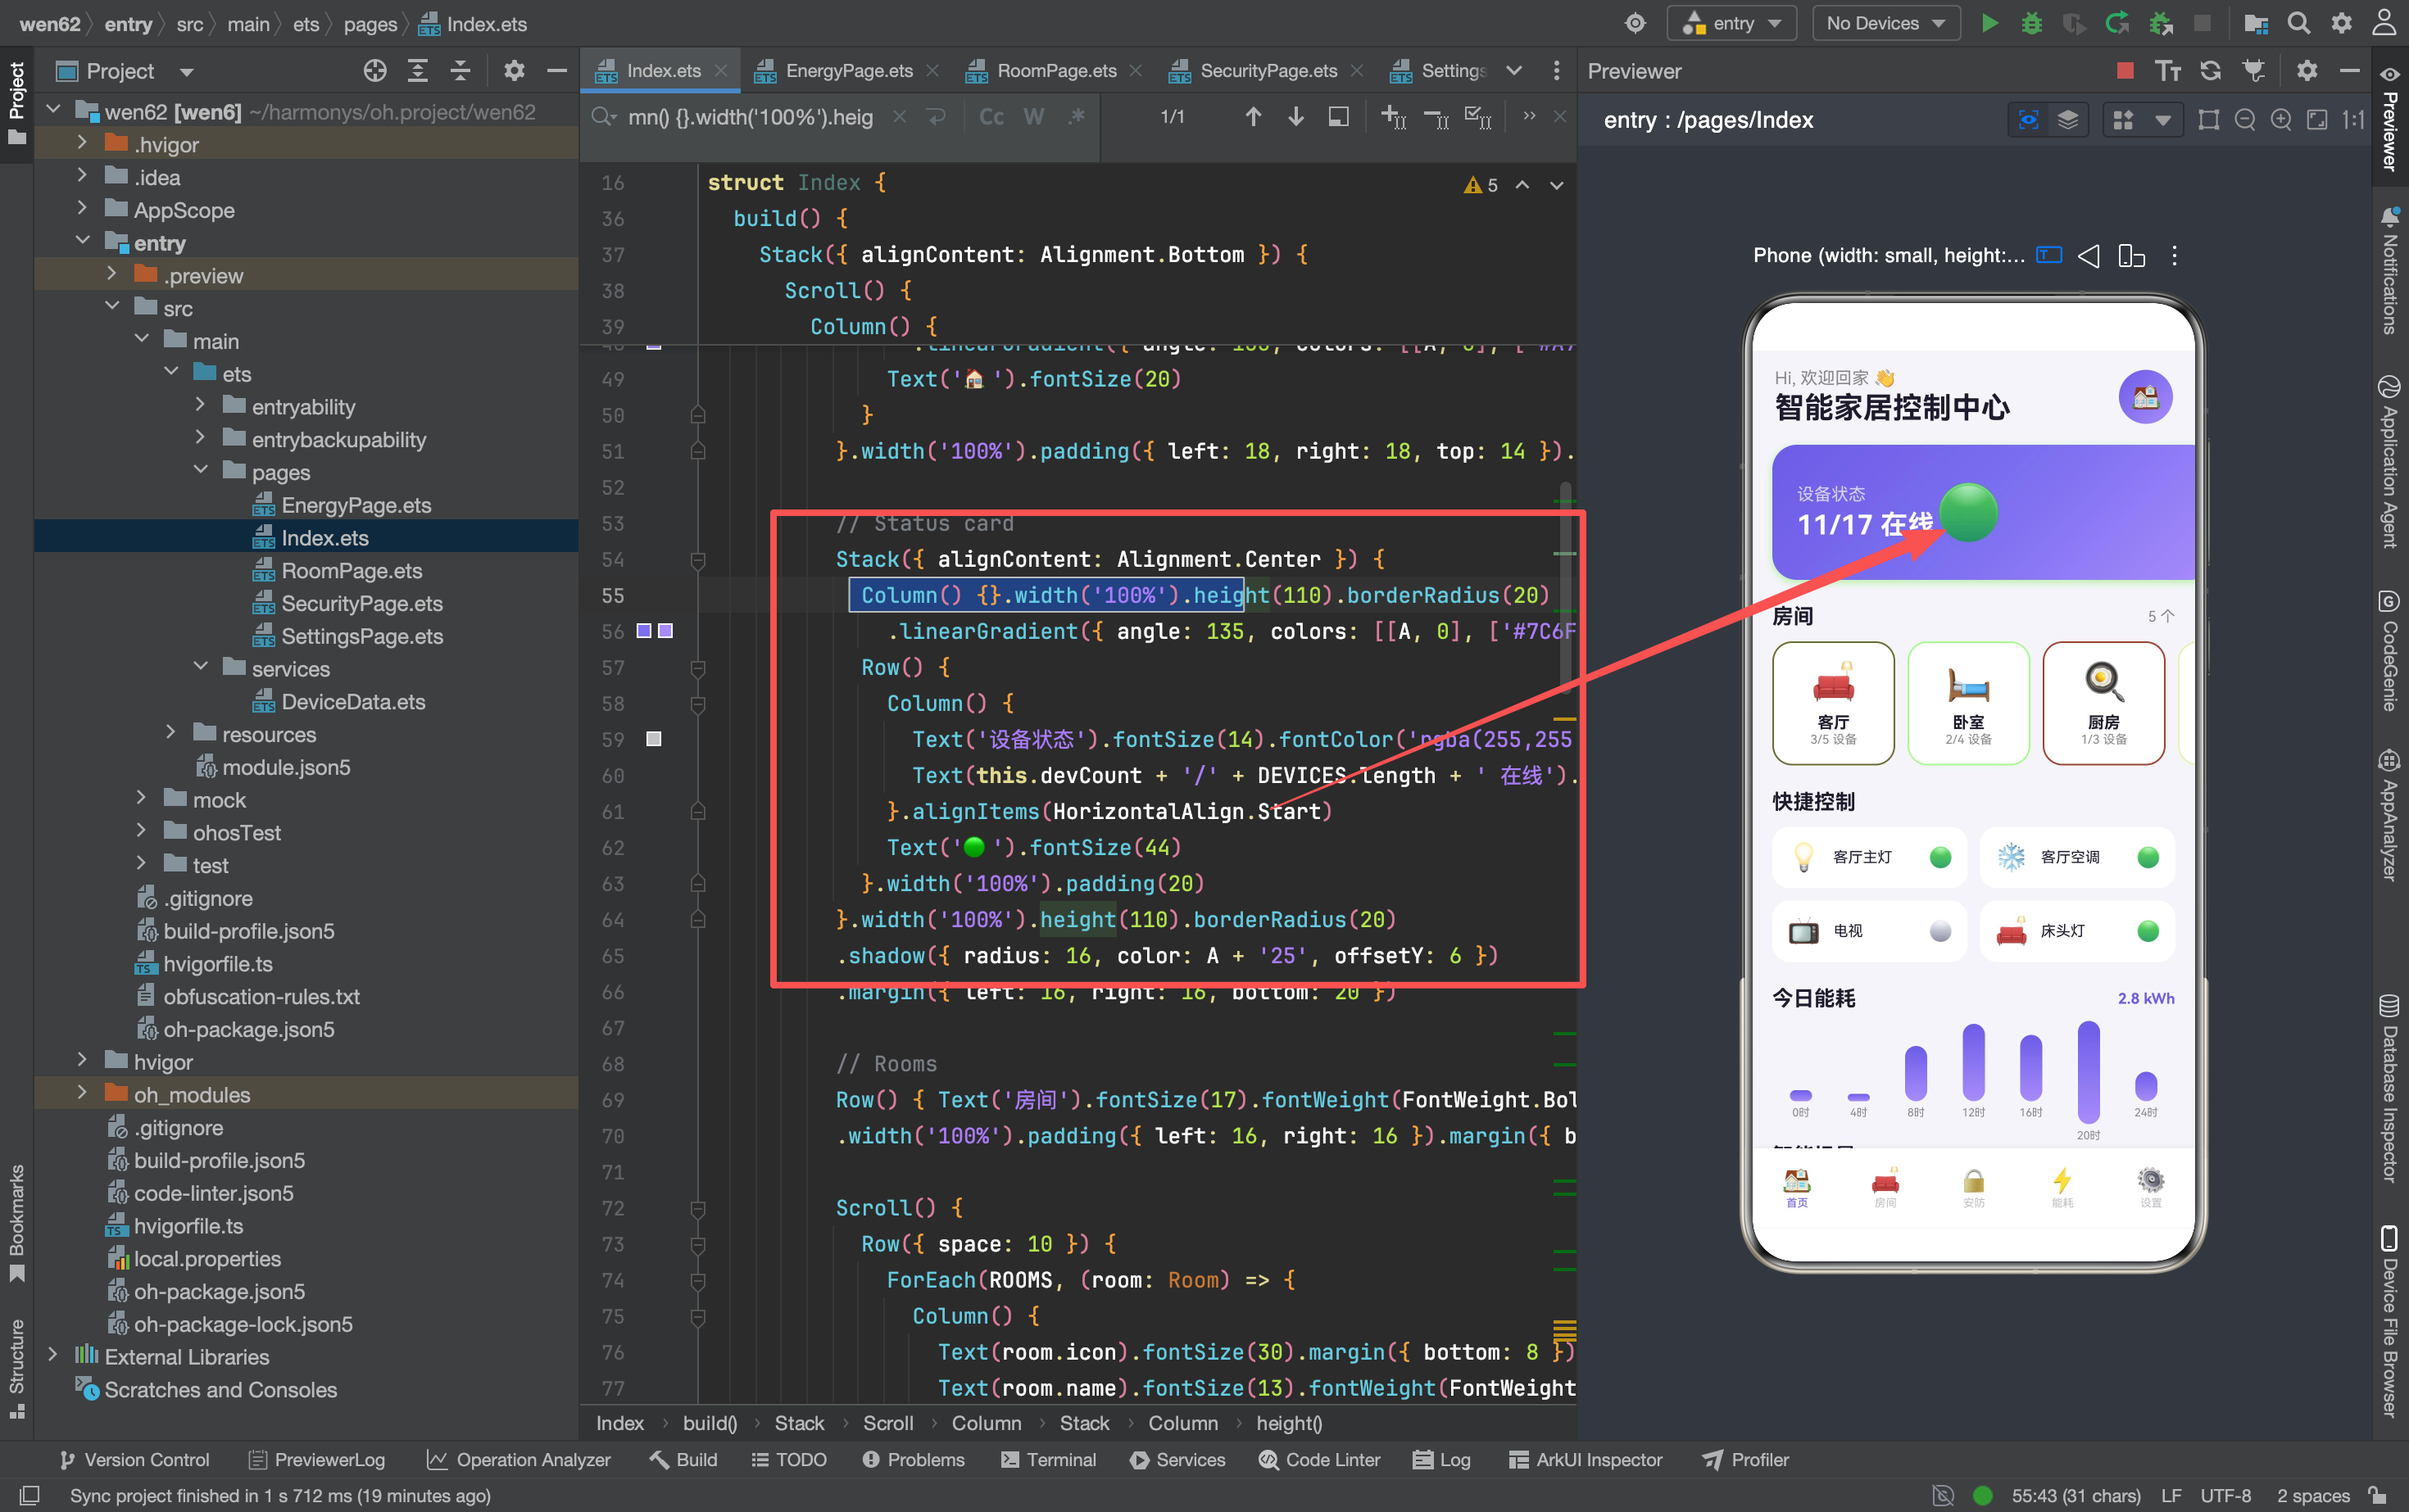Refresh the Previewer panel
Viewport: 2409px width, 1512px height.
pos(2211,70)
